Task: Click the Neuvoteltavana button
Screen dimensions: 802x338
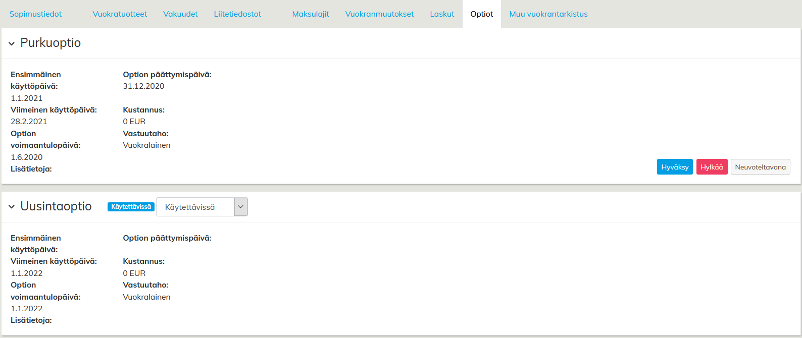Action: (x=760, y=167)
